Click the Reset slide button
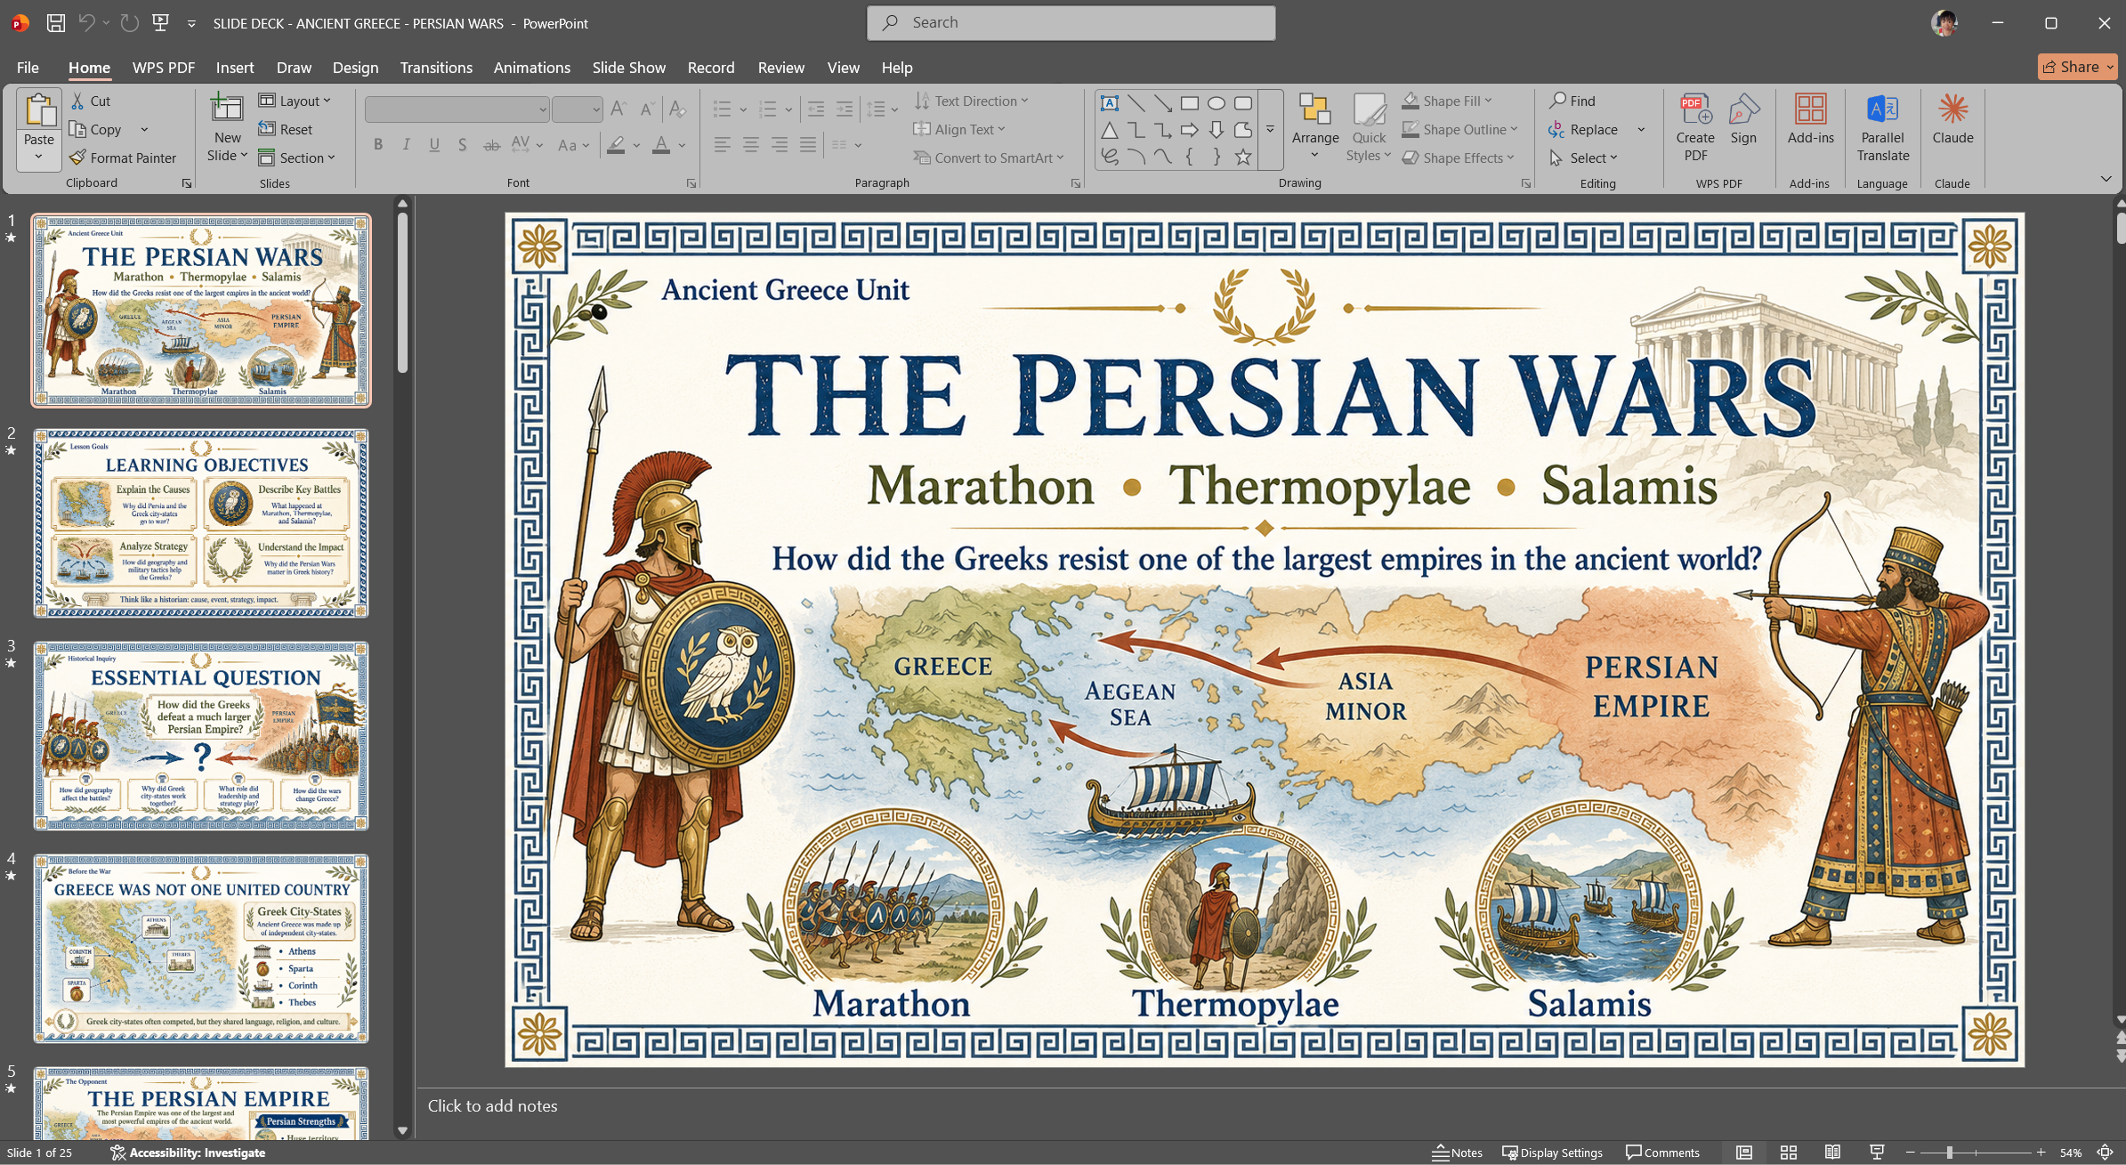This screenshot has width=2126, height=1165. (286, 129)
